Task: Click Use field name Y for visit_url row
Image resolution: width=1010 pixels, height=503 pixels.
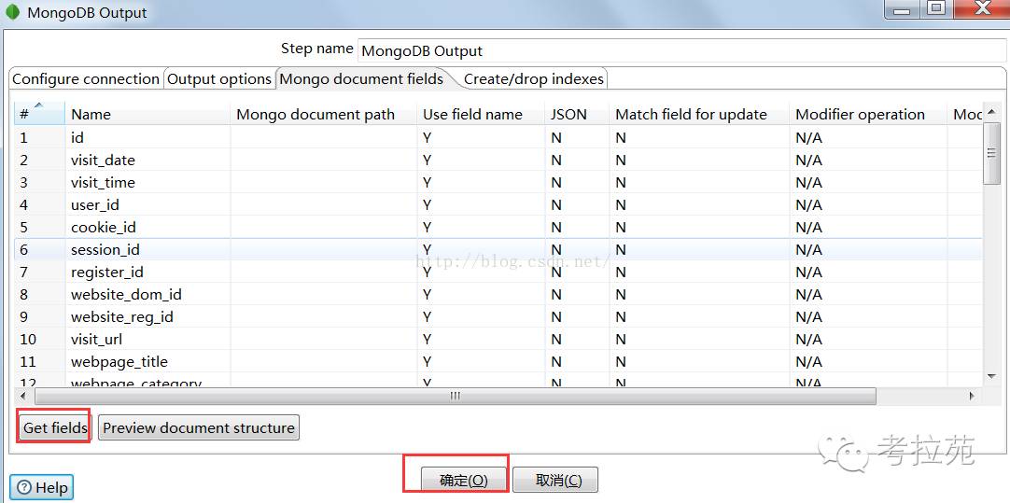Action: point(481,339)
